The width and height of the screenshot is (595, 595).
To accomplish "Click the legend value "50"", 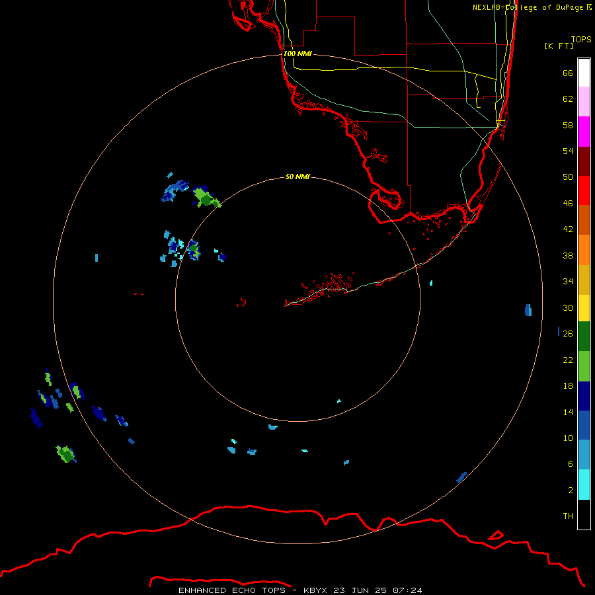I will coord(568,177).
